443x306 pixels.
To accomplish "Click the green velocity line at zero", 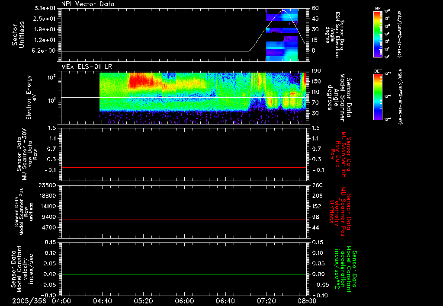I will 184,274.
